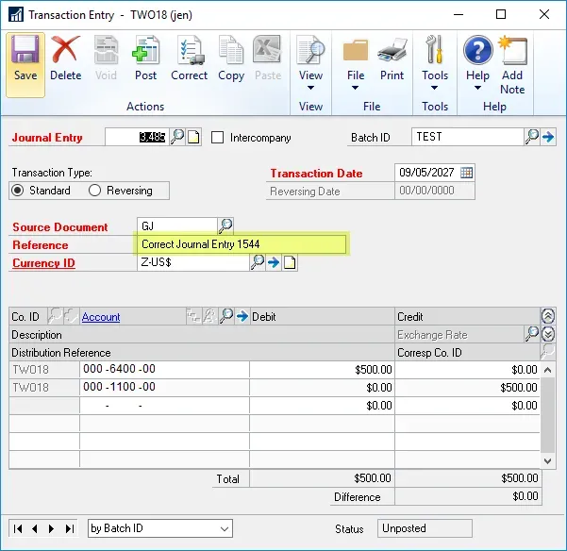
Task: Enable the Intercompany checkbox
Action: tap(218, 138)
